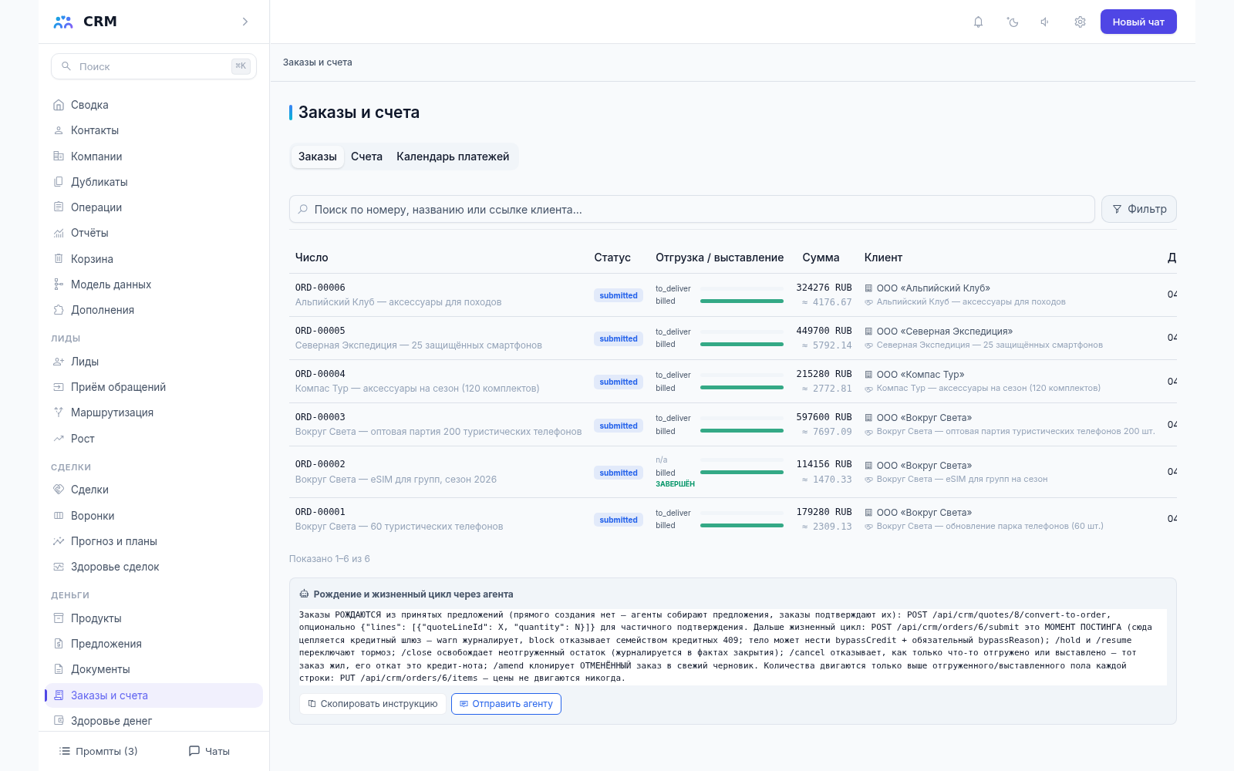Click submitted status badge of ORD-00003
Image resolution: width=1234 pixels, height=771 pixels.
[x=619, y=426]
